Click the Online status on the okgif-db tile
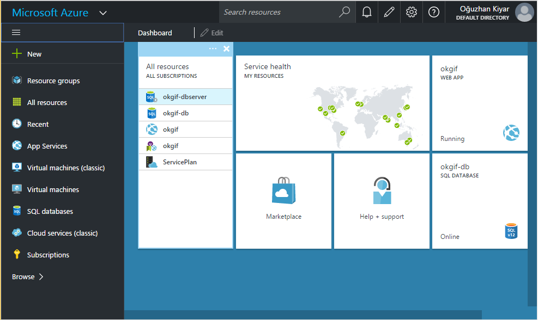 (x=450, y=237)
